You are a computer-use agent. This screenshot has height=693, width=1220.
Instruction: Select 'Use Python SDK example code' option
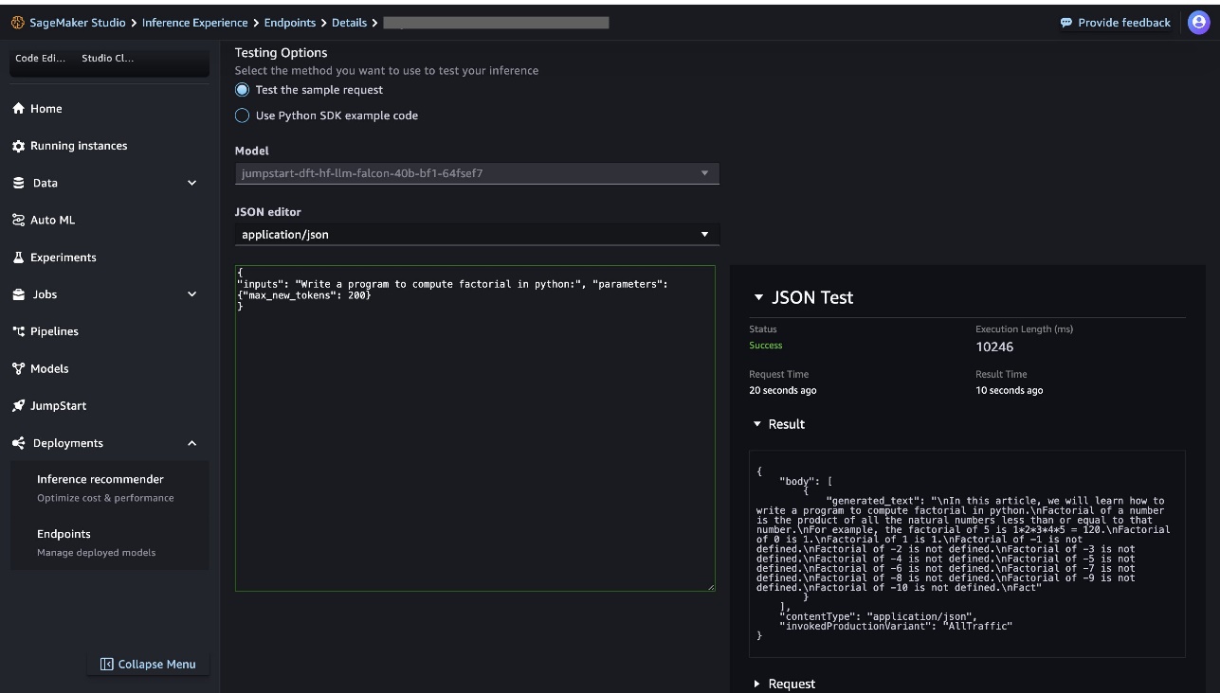coord(243,115)
